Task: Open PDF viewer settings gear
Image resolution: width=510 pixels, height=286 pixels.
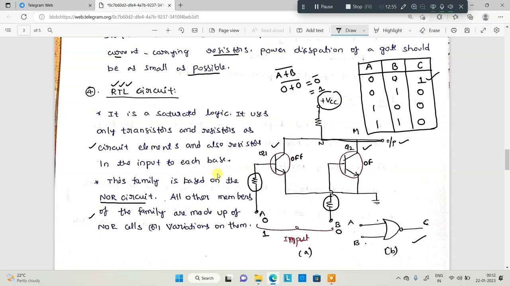Action: pos(496,30)
